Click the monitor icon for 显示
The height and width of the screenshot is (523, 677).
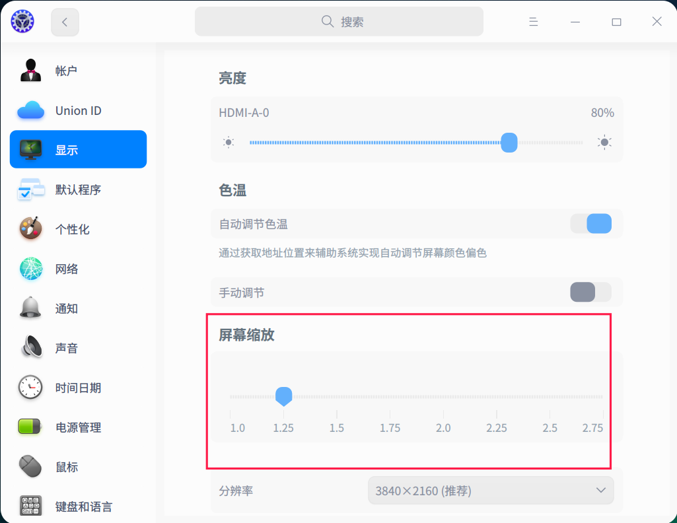pyautogui.click(x=30, y=150)
